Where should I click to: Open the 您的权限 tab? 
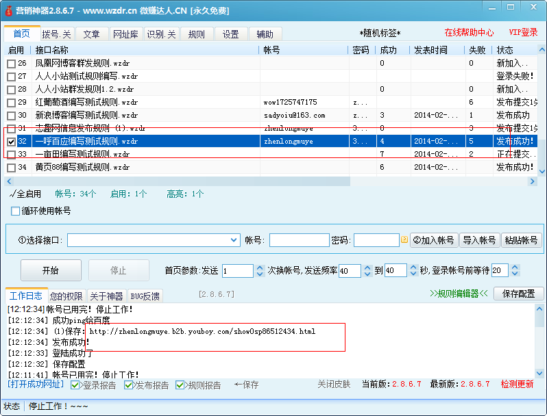click(66, 296)
